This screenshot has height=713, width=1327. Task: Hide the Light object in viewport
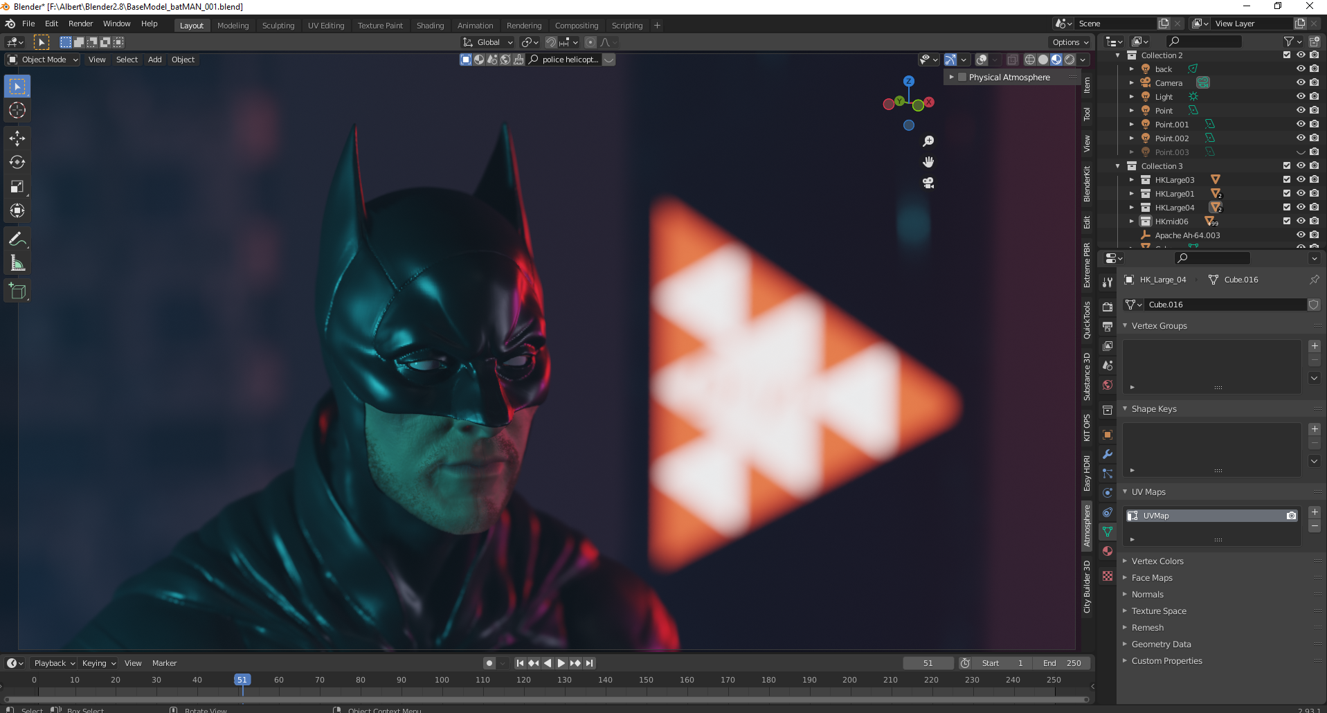[1301, 96]
